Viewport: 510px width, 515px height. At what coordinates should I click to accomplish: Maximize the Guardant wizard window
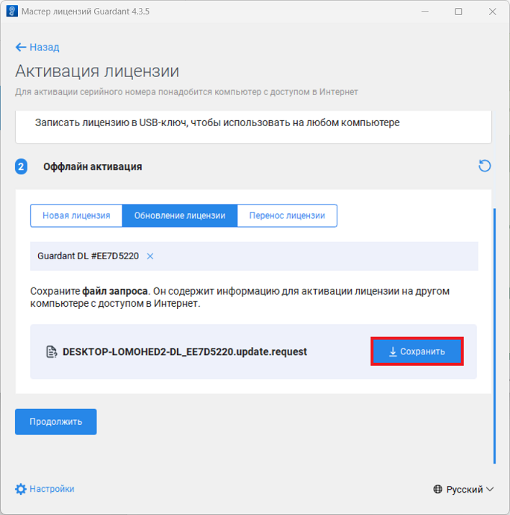(x=458, y=12)
